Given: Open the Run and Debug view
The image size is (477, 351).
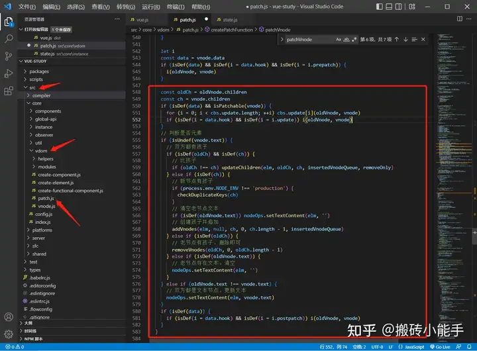Looking at the screenshot, I should 9,74.
